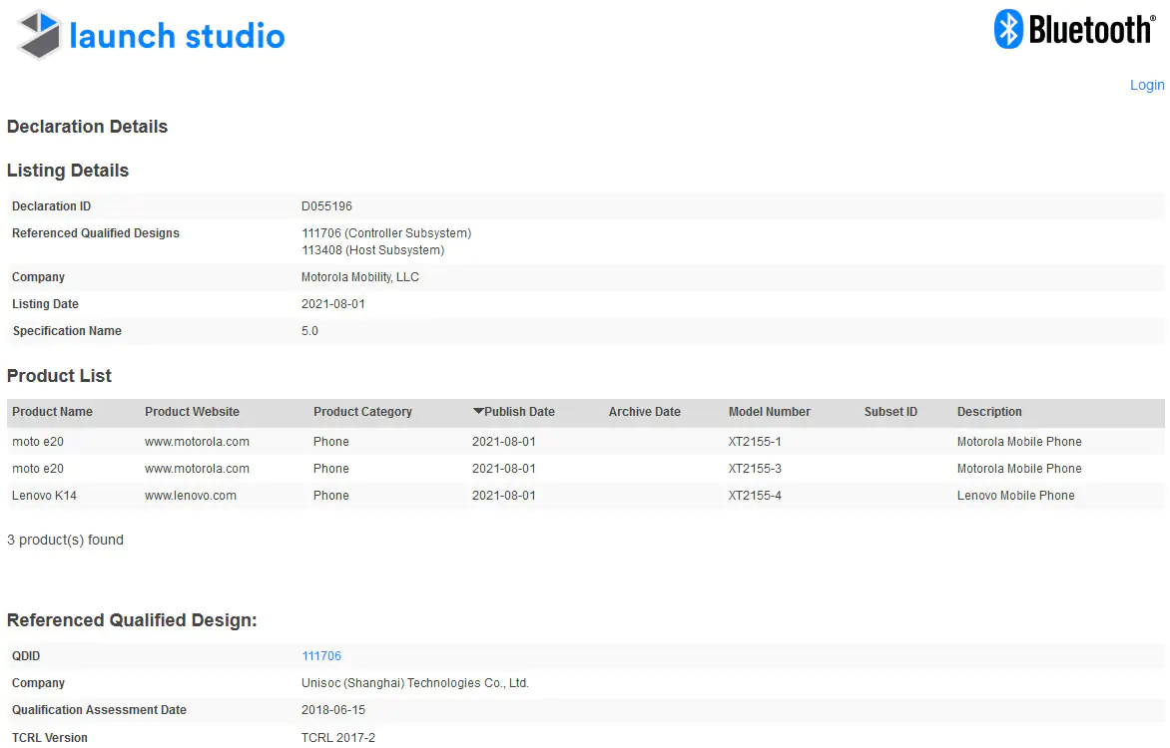Click the Bluetooth logo icon

pyautogui.click(x=1008, y=29)
